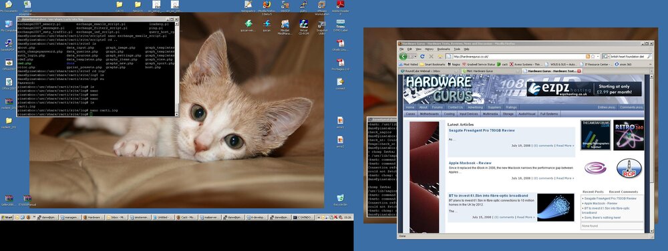The height and width of the screenshot is (251, 668).
Task: Open the Apple Macbook - Review article
Action: (470, 163)
